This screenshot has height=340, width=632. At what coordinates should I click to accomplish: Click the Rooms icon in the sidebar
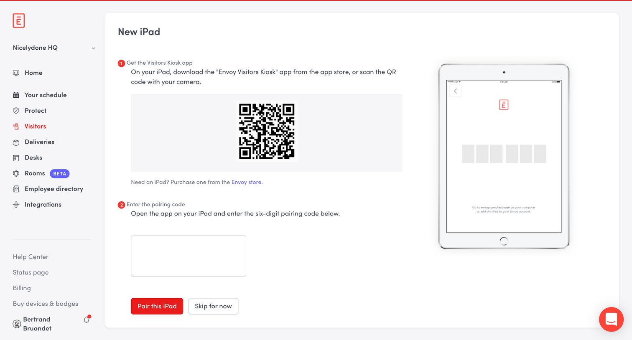click(16, 173)
